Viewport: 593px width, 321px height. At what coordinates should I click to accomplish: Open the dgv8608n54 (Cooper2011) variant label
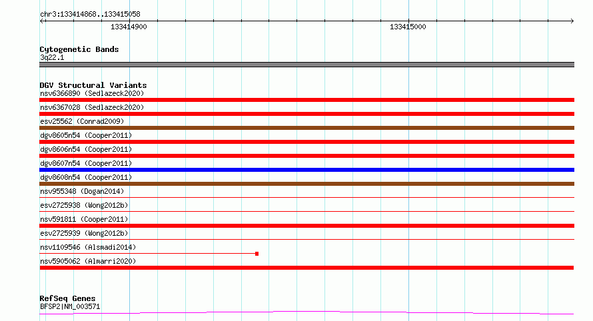click(x=86, y=177)
